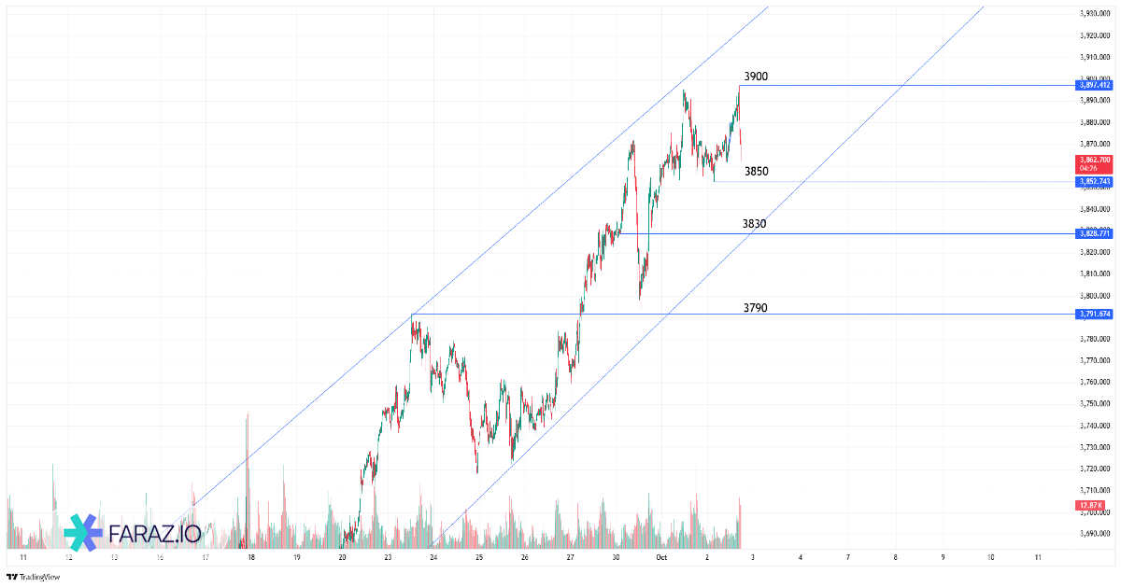The image size is (1121, 588).
Task: Click the "3790" text annotation
Action: 755,307
